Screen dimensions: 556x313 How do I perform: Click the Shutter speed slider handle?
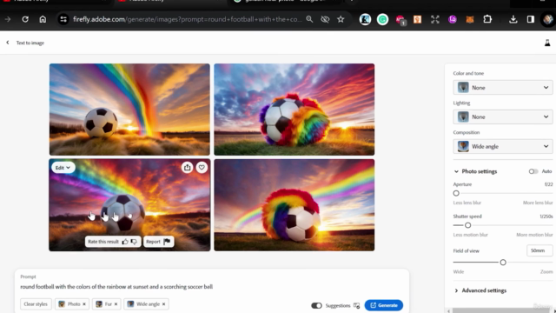(467, 225)
